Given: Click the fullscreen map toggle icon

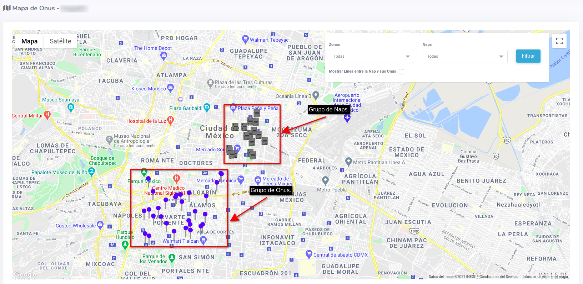Looking at the screenshot, I should pyautogui.click(x=559, y=41).
